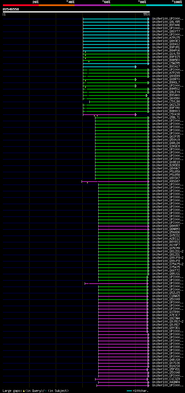The height and width of the screenshot is (393, 185).
Task: Open hit UniRef100_P51859
Action: coord(166,172)
